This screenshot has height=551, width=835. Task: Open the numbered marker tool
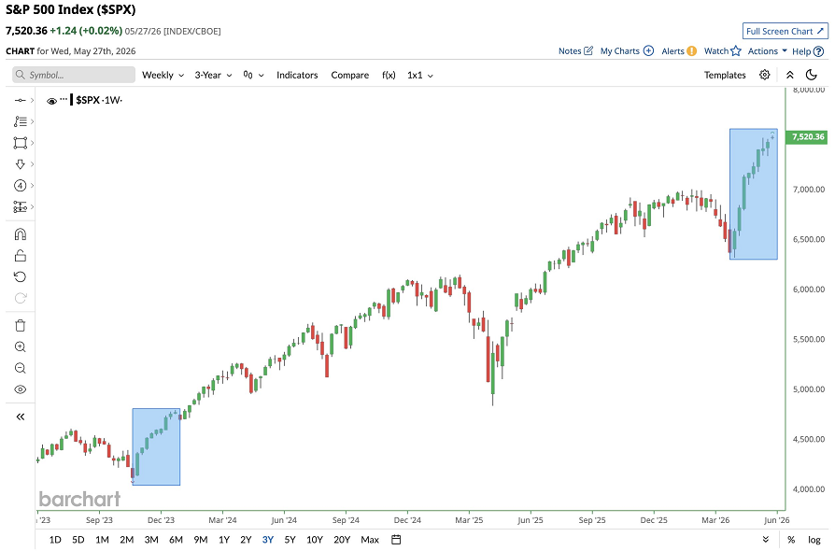click(x=21, y=185)
